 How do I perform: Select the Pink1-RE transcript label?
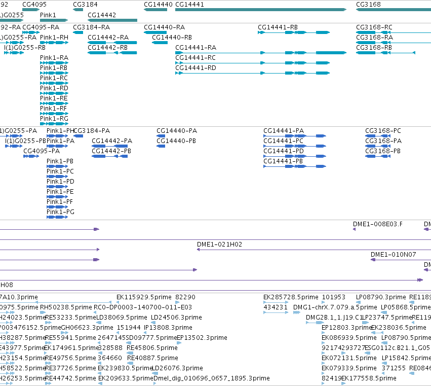[54, 98]
